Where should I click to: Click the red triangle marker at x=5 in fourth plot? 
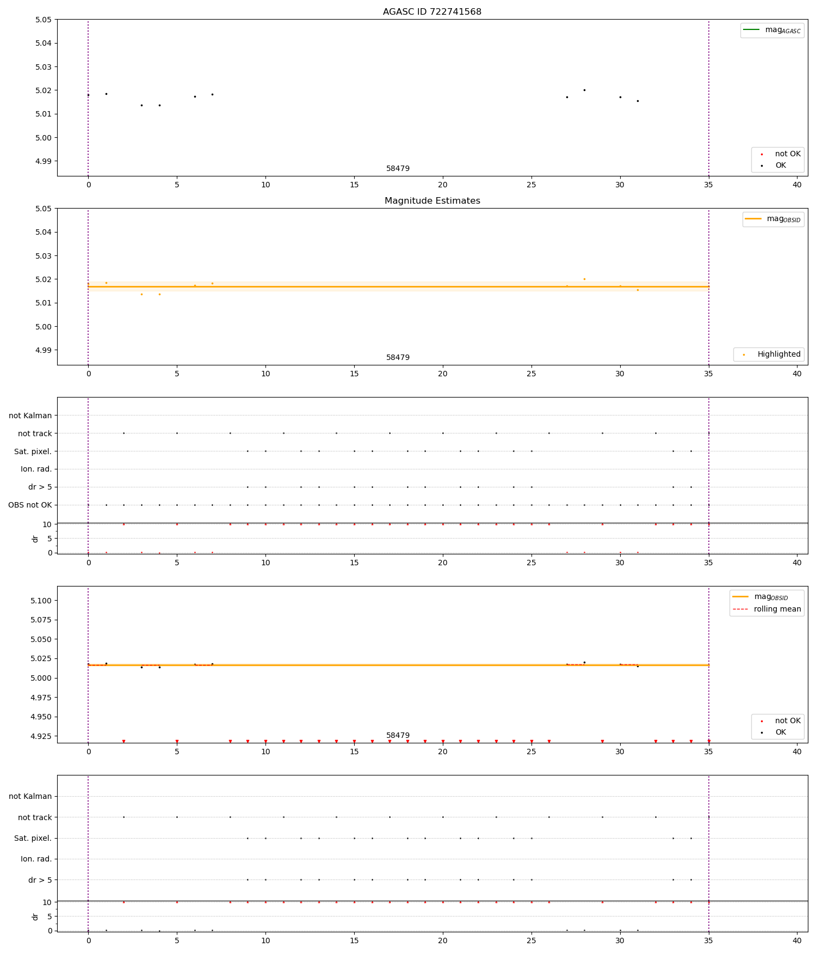pos(177,741)
